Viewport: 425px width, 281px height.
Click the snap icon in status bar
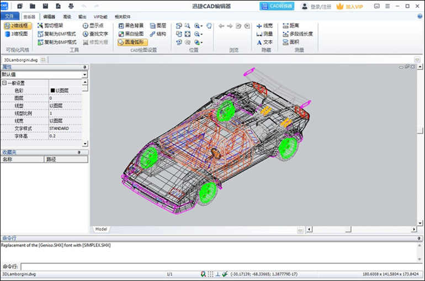click(x=203, y=274)
